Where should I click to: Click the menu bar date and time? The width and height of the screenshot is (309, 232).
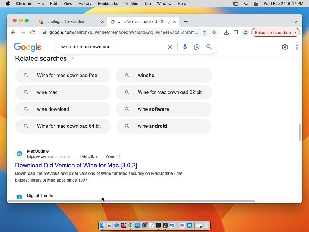click(x=283, y=4)
